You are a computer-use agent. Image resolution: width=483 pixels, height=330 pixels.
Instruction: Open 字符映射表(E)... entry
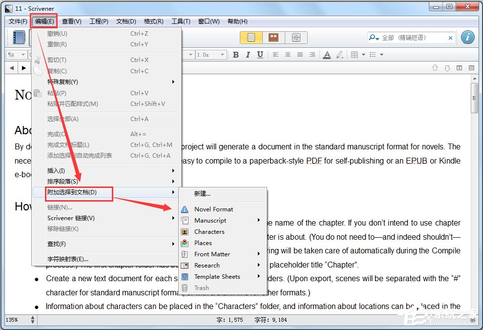tap(106, 259)
